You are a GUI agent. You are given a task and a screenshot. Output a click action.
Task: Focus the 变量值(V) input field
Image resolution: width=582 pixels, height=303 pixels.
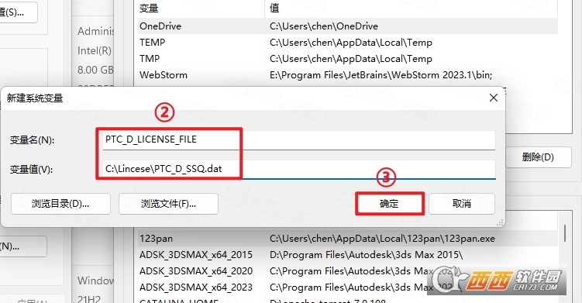pos(299,169)
